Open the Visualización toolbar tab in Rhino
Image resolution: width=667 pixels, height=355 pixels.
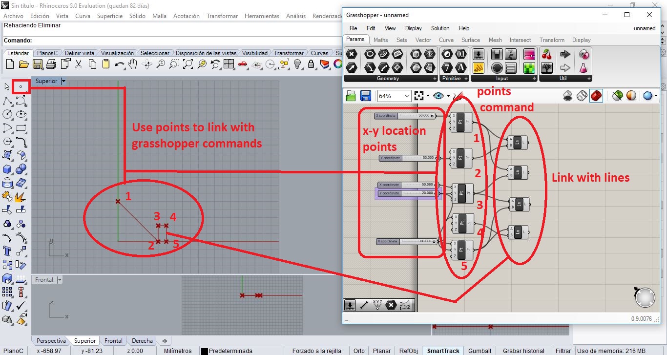(x=117, y=53)
